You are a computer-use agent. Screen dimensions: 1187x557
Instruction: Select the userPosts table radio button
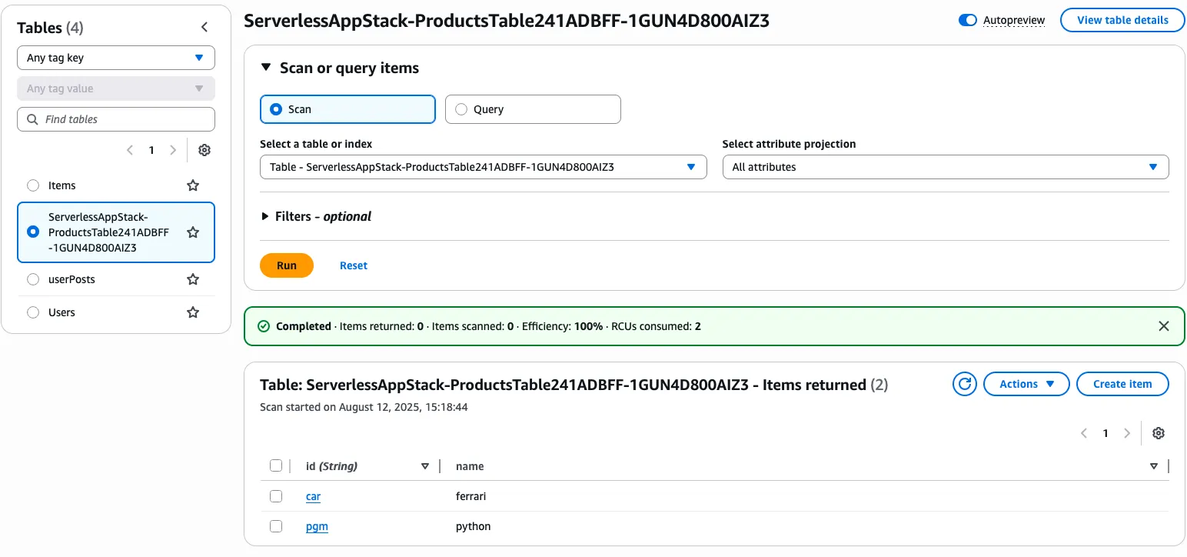(33, 279)
